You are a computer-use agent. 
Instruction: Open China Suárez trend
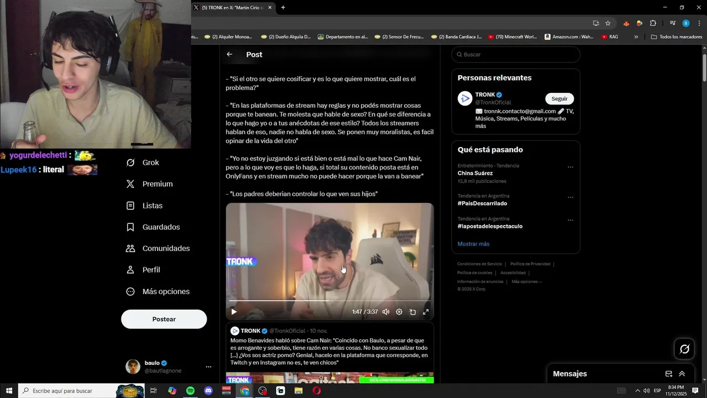click(475, 173)
